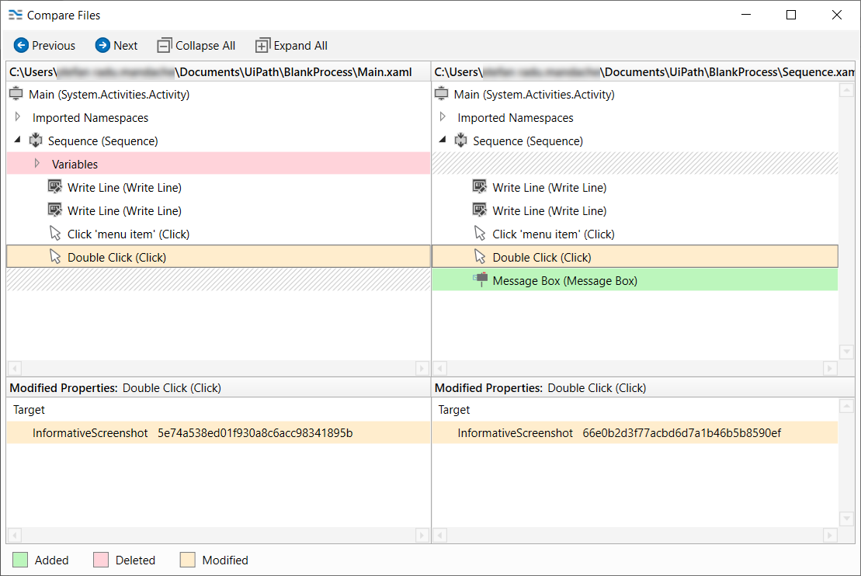Screen dimensions: 861x576
Task: Click the Sequence activity icon in right pane
Action: (x=461, y=141)
